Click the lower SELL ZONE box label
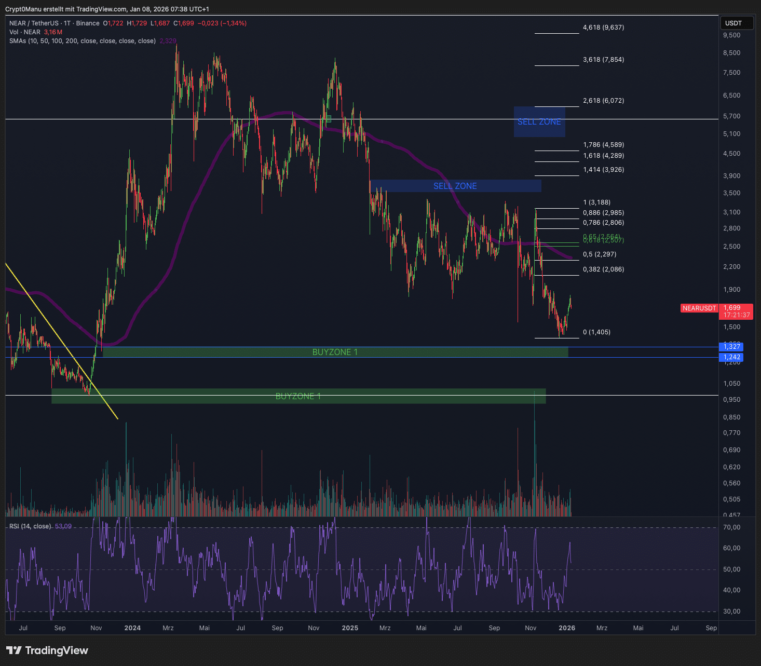This screenshot has width=761, height=666. coord(455,186)
